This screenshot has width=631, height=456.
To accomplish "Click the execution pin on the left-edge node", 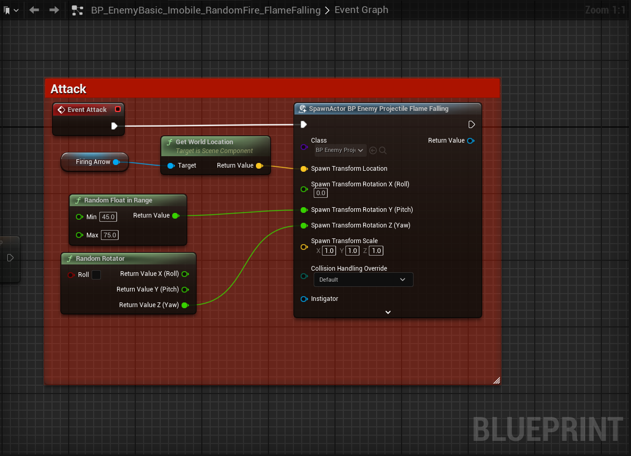I will tap(10, 258).
